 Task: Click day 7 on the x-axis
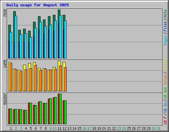coord(41,128)
